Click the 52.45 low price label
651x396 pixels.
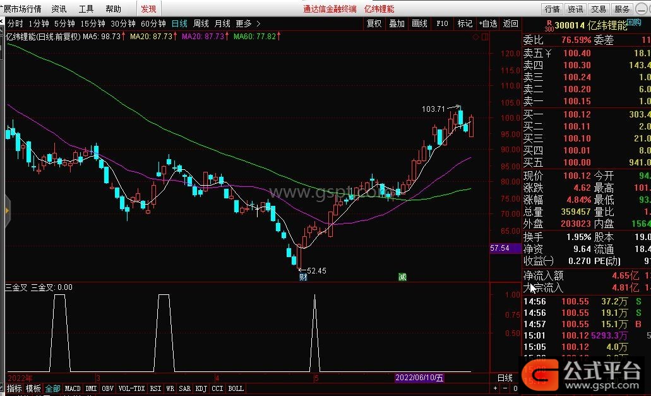click(x=316, y=271)
